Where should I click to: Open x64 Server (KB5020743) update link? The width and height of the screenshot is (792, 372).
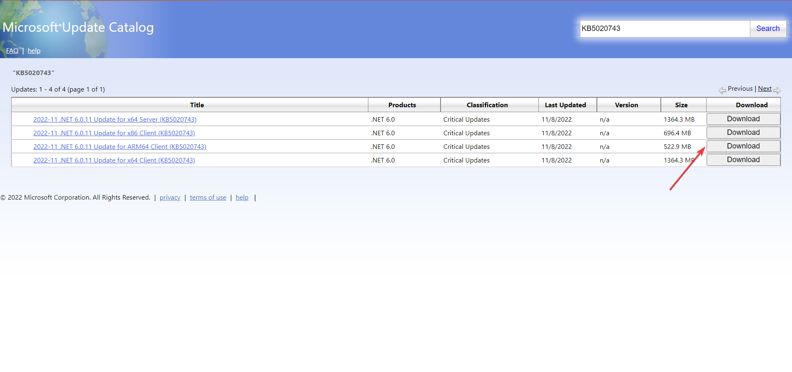coord(115,119)
